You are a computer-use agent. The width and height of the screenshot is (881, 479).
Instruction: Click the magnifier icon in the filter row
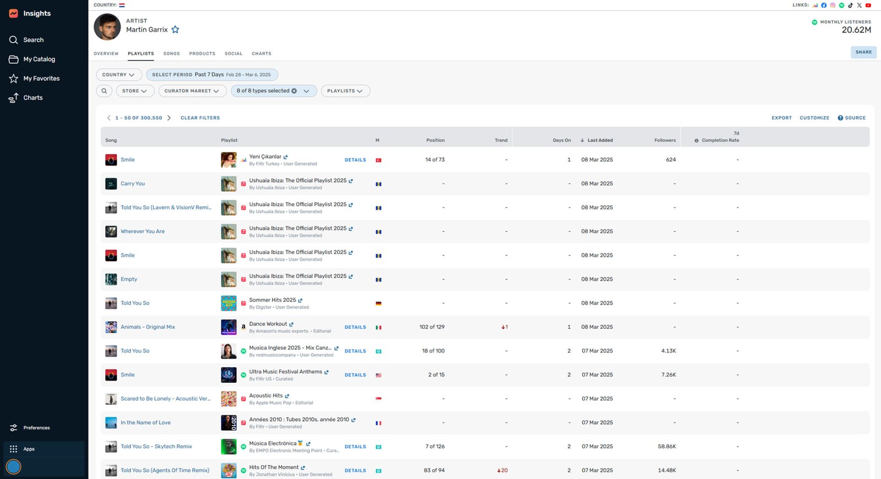[x=104, y=91]
